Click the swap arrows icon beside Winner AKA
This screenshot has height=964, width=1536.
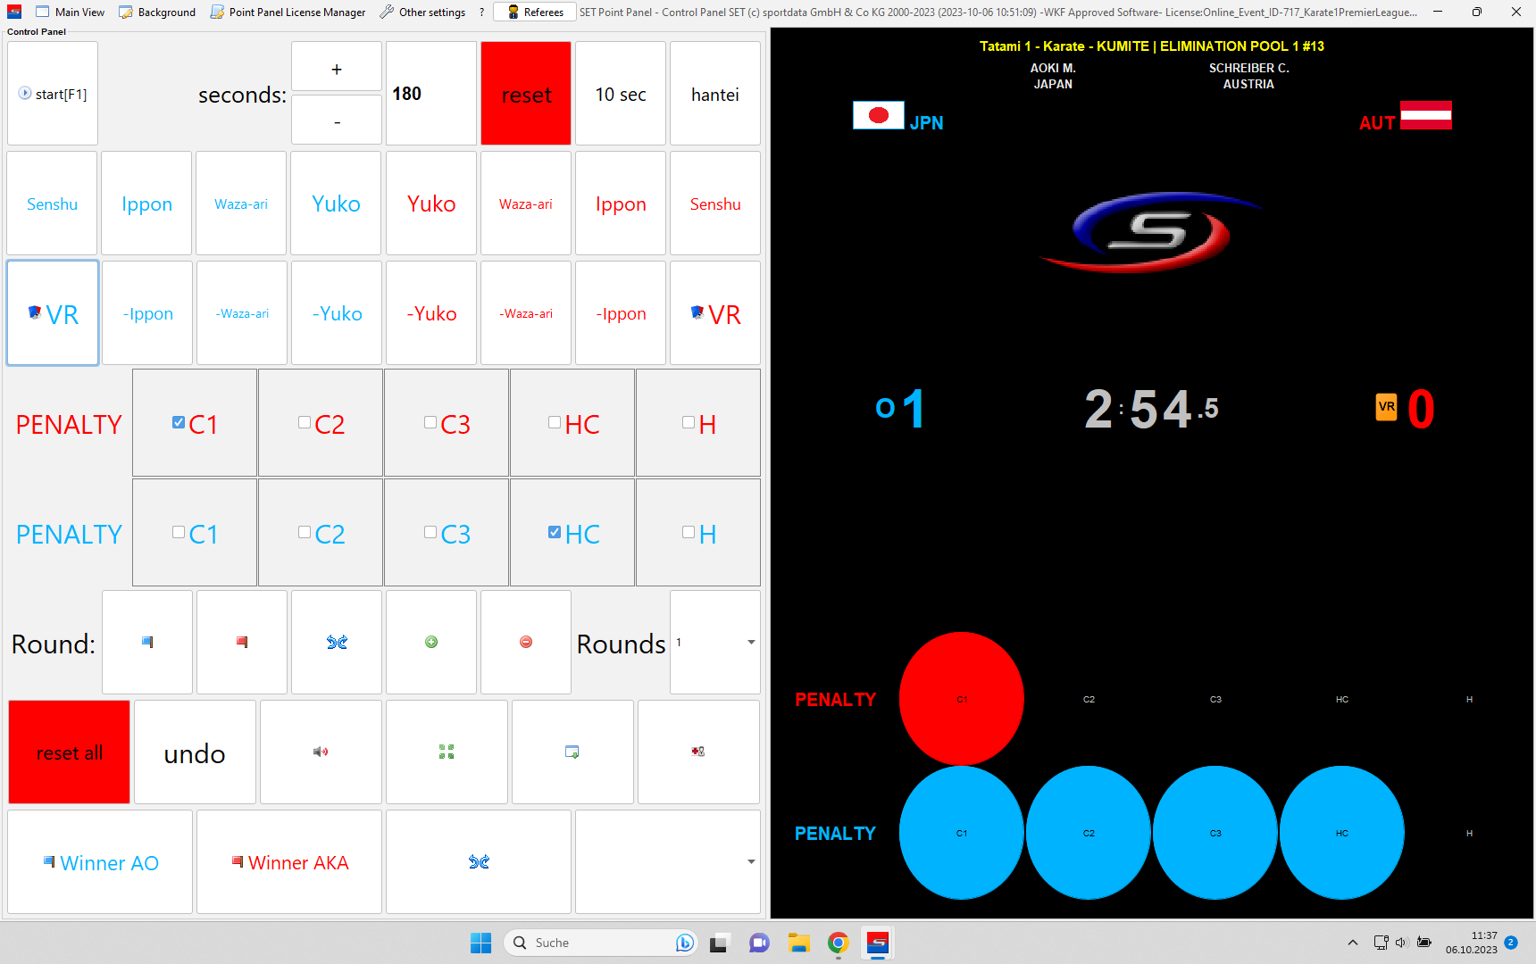click(479, 861)
